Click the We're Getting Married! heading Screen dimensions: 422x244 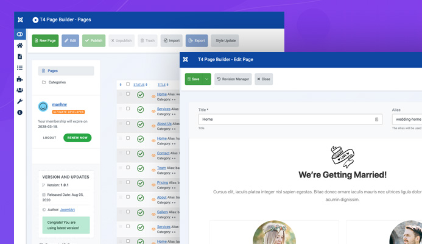pyautogui.click(x=342, y=174)
